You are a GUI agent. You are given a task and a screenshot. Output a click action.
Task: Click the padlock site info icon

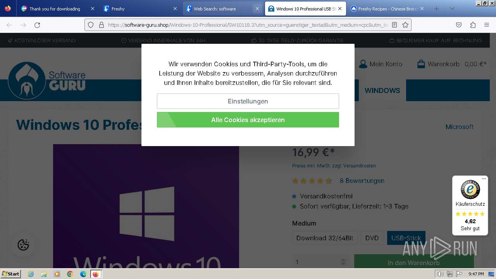click(102, 25)
